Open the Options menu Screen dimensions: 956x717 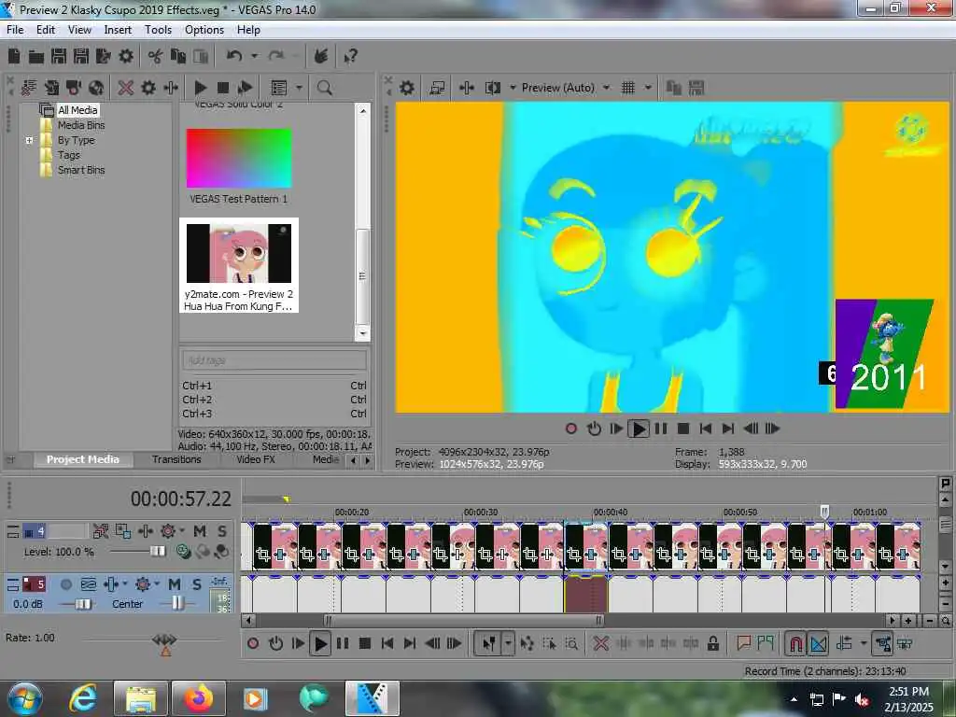pyautogui.click(x=204, y=30)
